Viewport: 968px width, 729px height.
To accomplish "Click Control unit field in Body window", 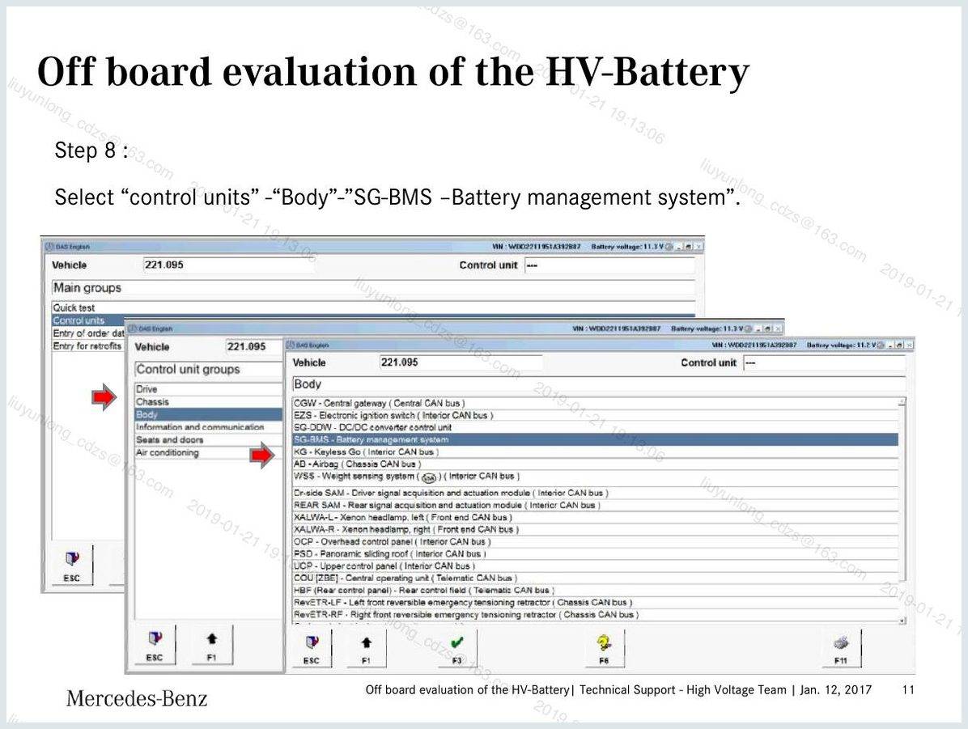I will click(824, 363).
